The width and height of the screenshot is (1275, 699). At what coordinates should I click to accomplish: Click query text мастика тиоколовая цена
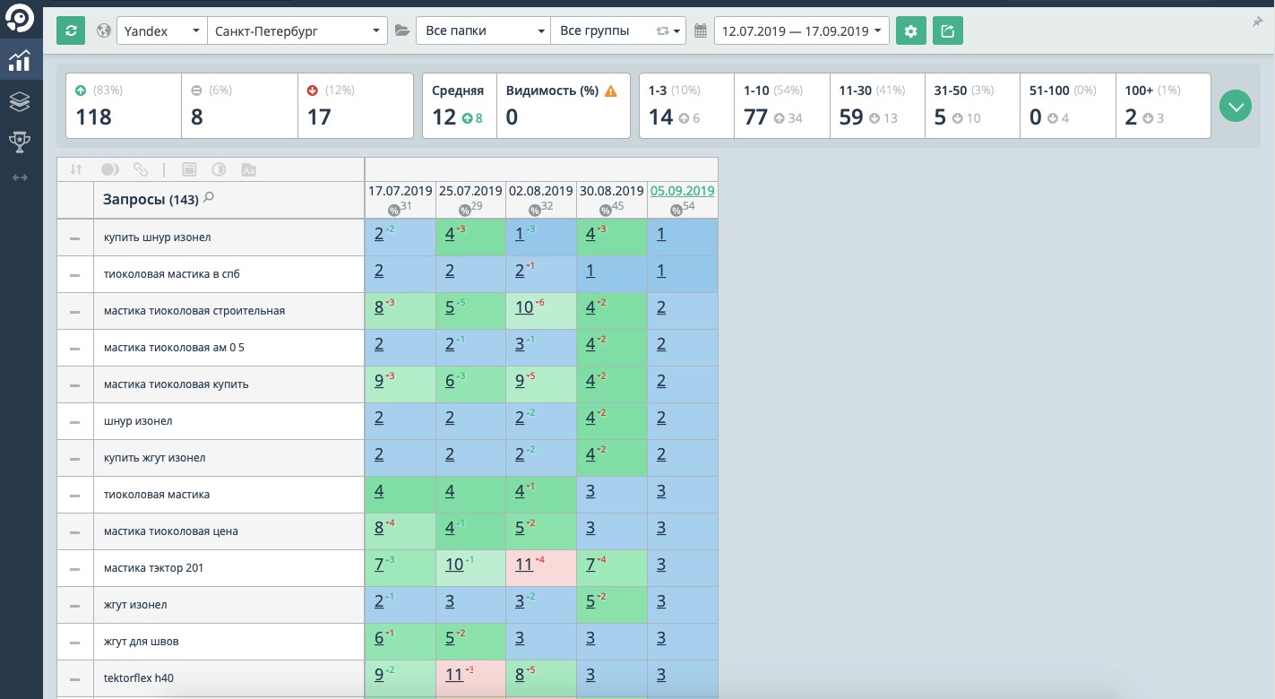coord(171,531)
